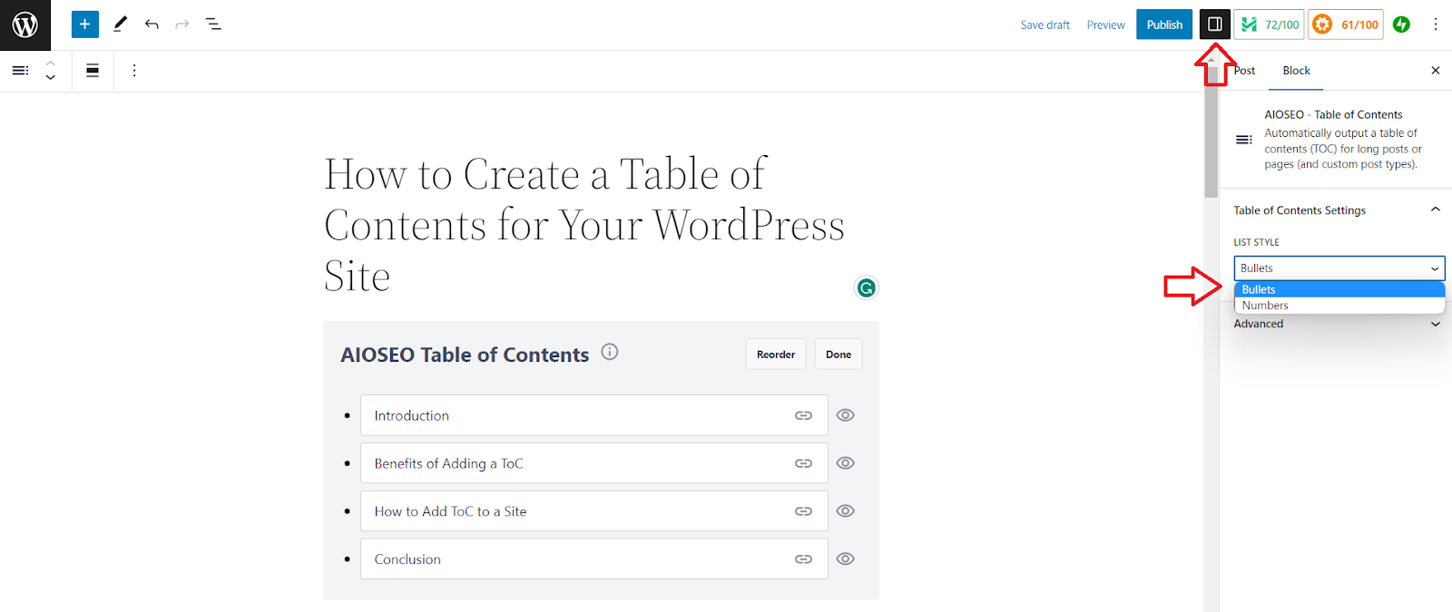Click the post title heading text
This screenshot has height=612, width=1452.
pyautogui.click(x=584, y=225)
